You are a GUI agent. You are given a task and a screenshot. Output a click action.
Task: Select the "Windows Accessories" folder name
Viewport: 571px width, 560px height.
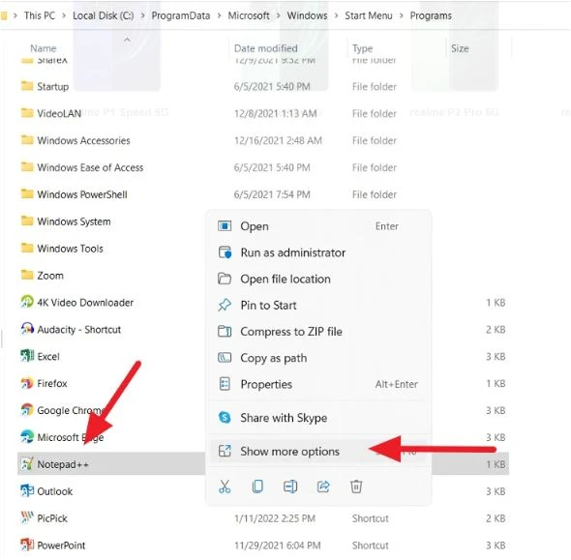point(84,140)
